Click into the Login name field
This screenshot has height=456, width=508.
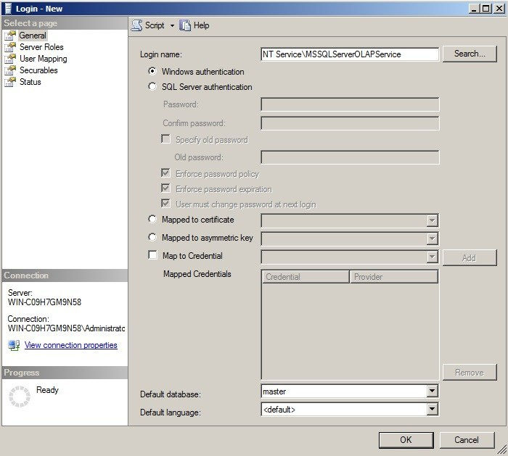coord(350,54)
